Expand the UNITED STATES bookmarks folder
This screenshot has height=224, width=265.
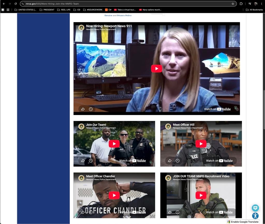(x=25, y=10)
